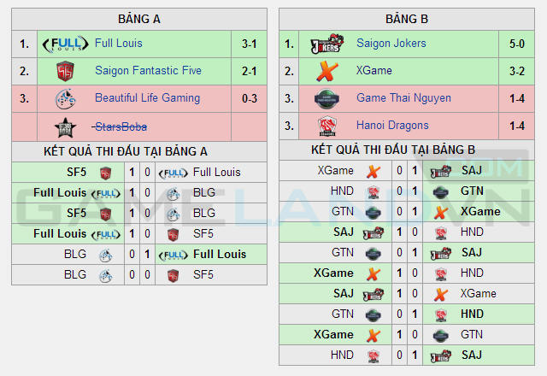
Task: Click the Hanoi Dragons logo in standings
Action: (327, 126)
